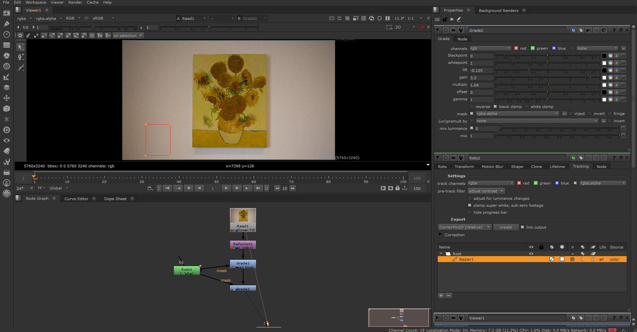637x332 pixels.
Task: Open the Cache menu
Action: (x=92, y=2)
